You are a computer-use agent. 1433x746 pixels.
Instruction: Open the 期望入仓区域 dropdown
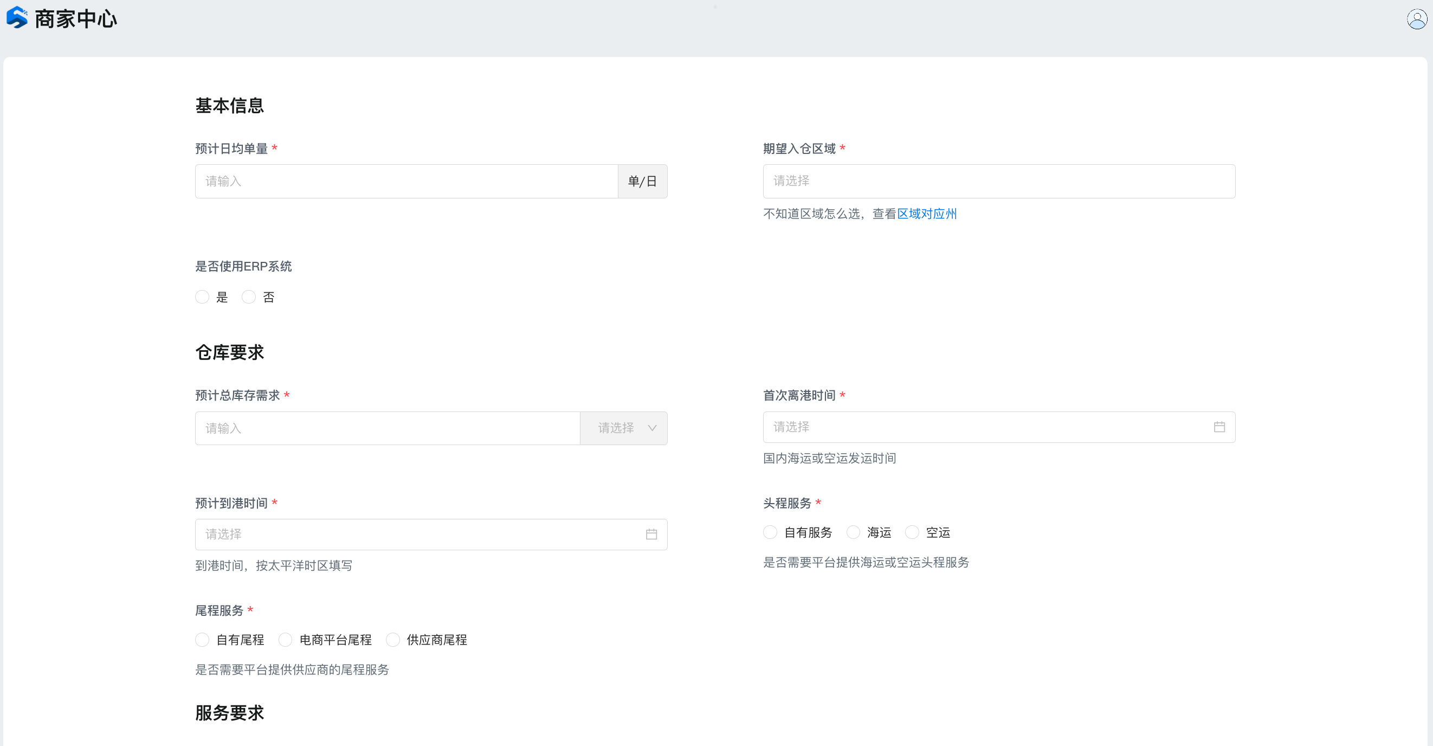tap(998, 182)
